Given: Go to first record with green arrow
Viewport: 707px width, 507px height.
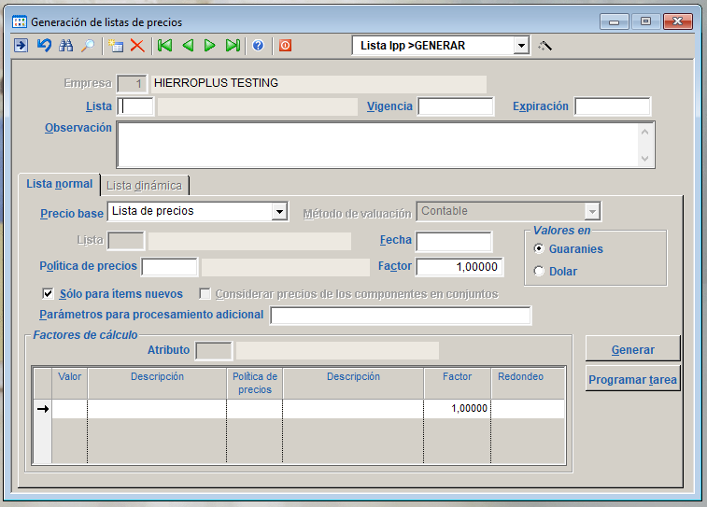Looking at the screenshot, I should pos(165,45).
